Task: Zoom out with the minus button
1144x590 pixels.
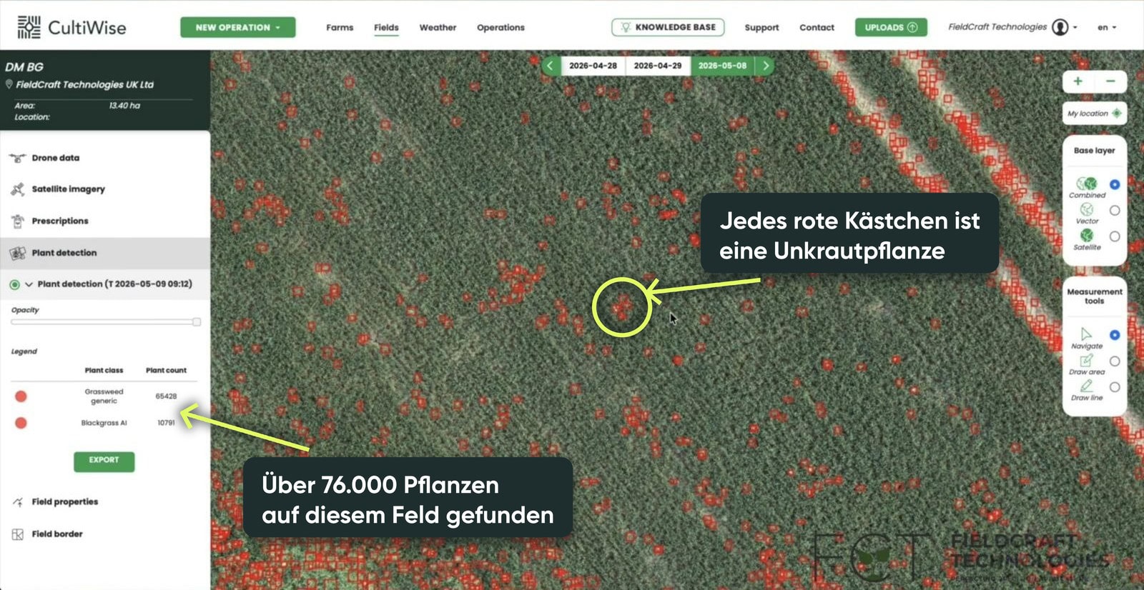Action: [1110, 81]
